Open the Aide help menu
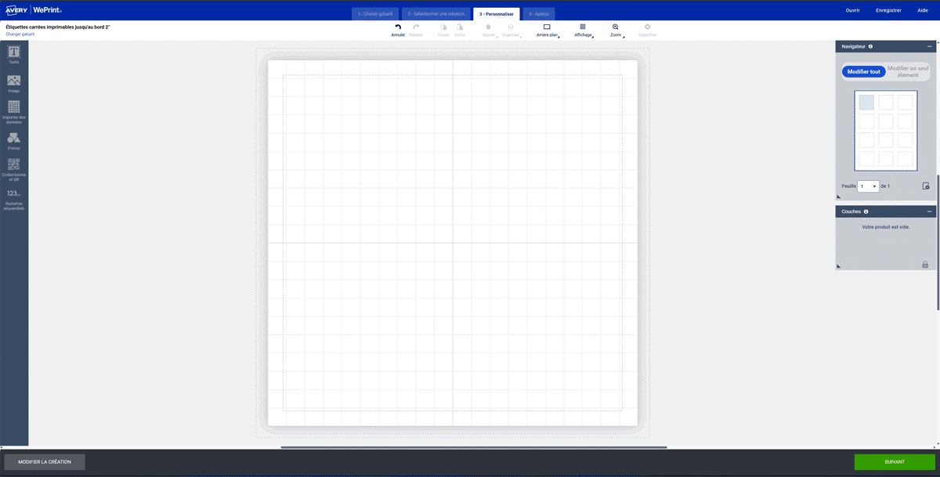This screenshot has width=940, height=477. coord(923,10)
